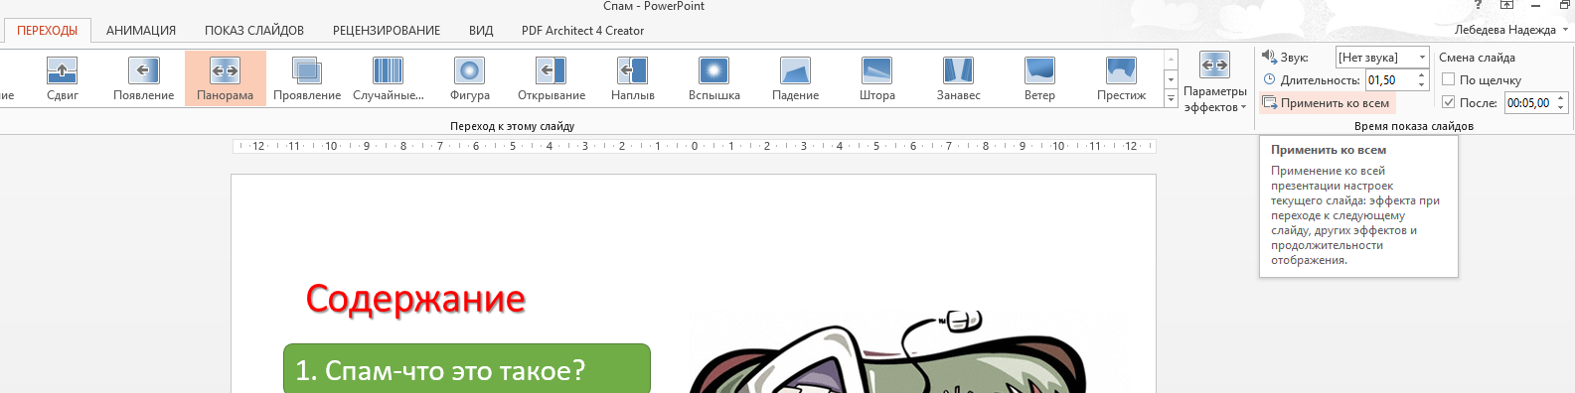The width and height of the screenshot is (1575, 393).
Task: Select the Фигура transition
Action: [x=470, y=78]
